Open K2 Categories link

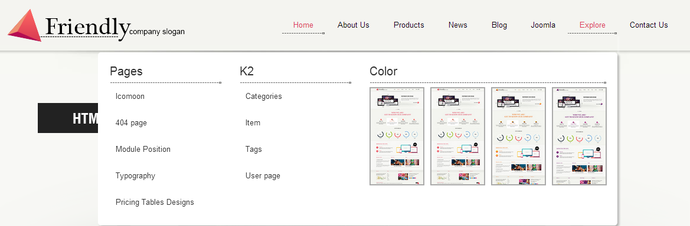(x=264, y=96)
